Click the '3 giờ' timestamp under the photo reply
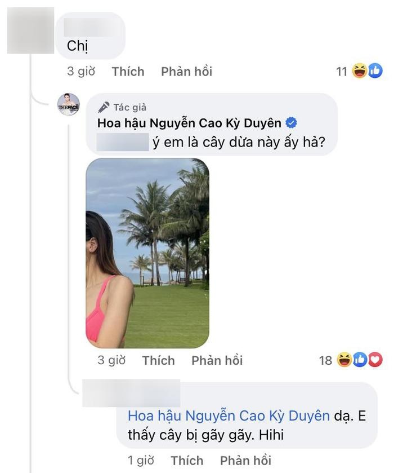 tap(111, 360)
